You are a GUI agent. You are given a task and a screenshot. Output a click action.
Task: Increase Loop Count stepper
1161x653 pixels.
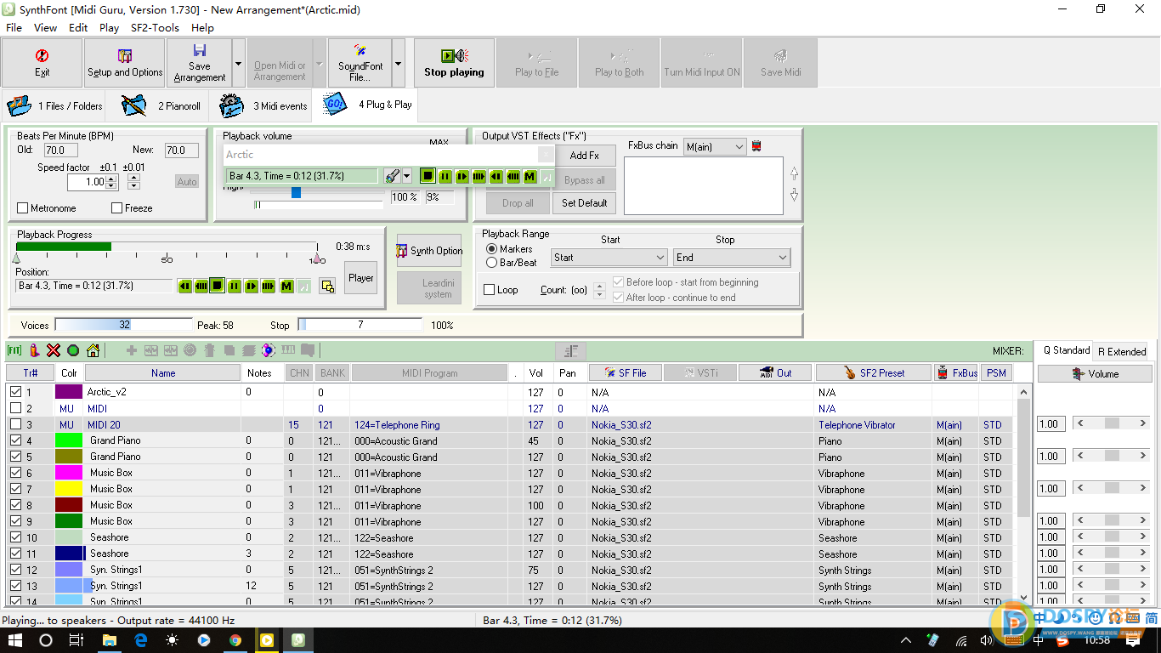(x=599, y=286)
